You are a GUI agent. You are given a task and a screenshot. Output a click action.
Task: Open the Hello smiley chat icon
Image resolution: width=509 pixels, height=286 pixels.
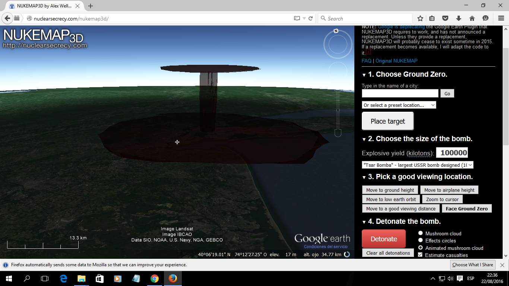485,18
